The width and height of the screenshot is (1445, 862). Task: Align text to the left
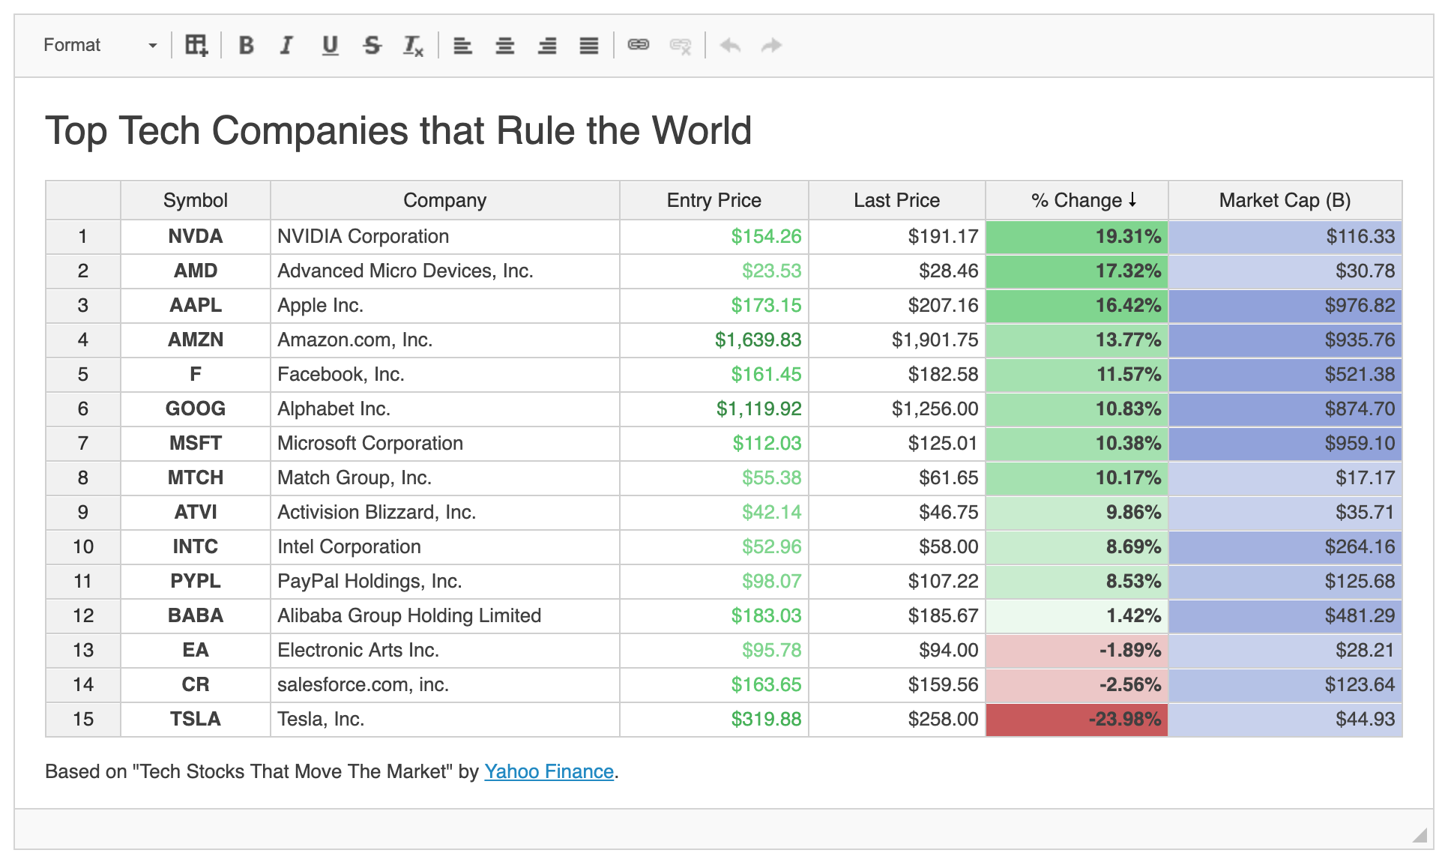pyautogui.click(x=463, y=46)
